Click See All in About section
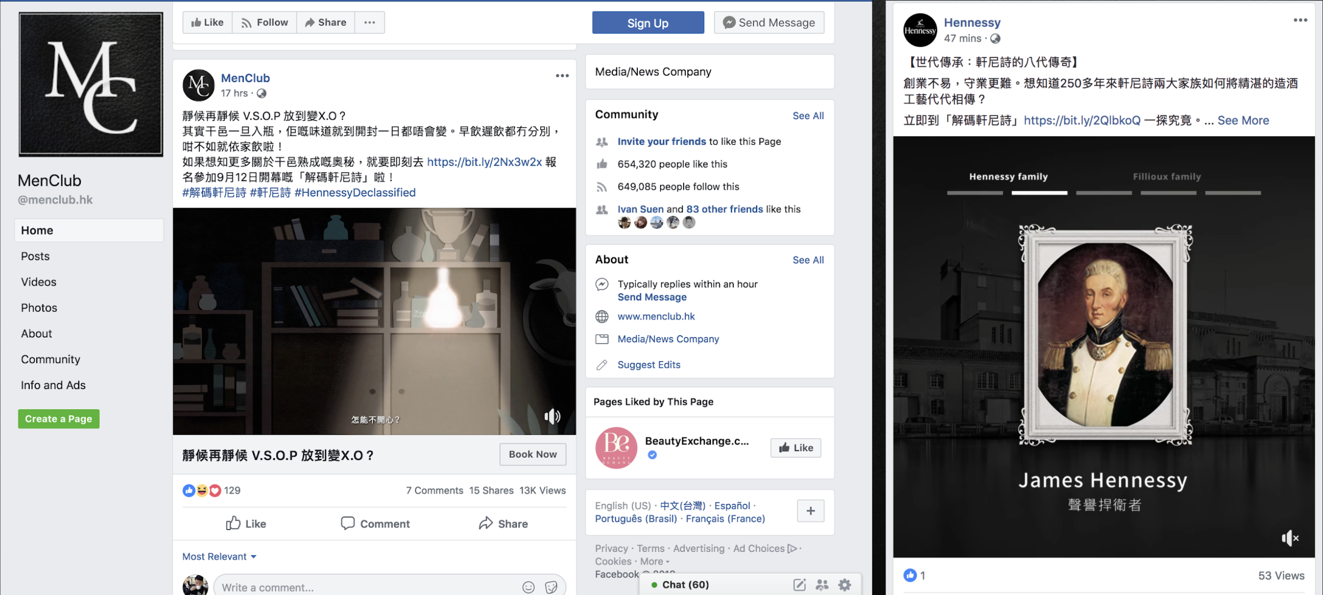The height and width of the screenshot is (595, 1323). tap(808, 260)
